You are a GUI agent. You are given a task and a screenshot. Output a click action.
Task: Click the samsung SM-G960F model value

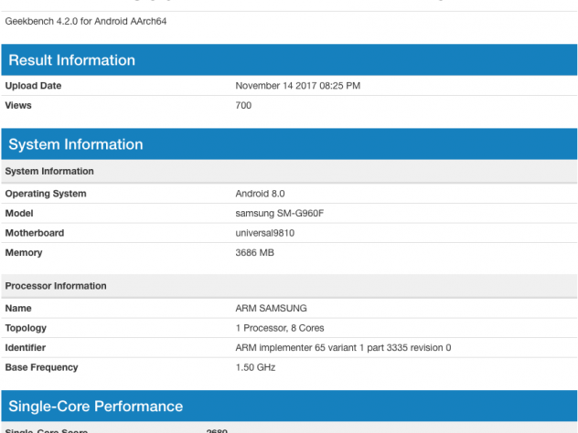[280, 214]
